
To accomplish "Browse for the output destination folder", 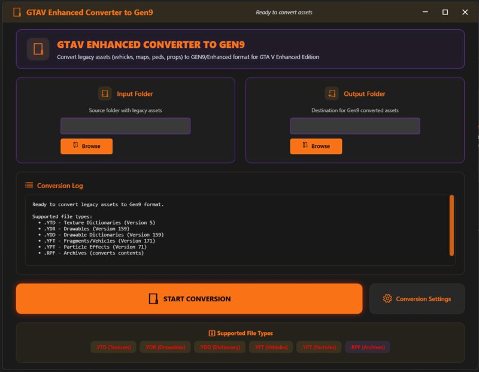I will 316,146.
